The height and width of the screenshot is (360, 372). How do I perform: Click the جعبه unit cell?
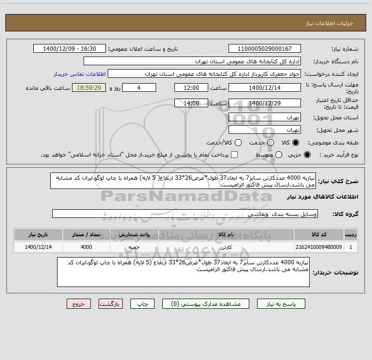coord(134,247)
